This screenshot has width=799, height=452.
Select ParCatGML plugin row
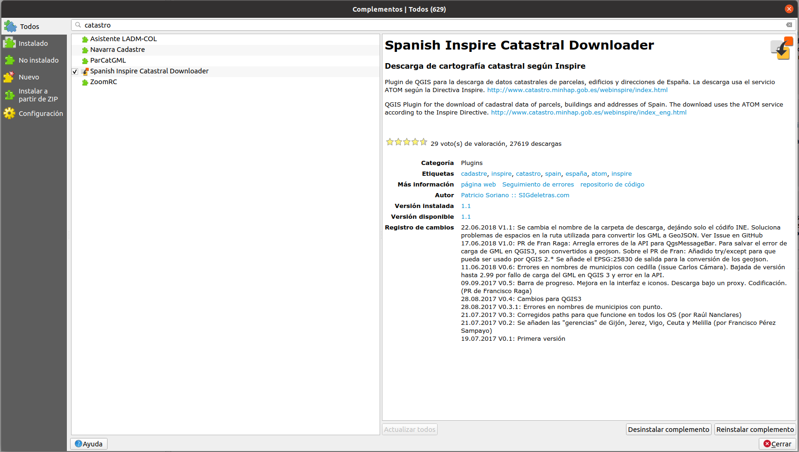(x=225, y=60)
